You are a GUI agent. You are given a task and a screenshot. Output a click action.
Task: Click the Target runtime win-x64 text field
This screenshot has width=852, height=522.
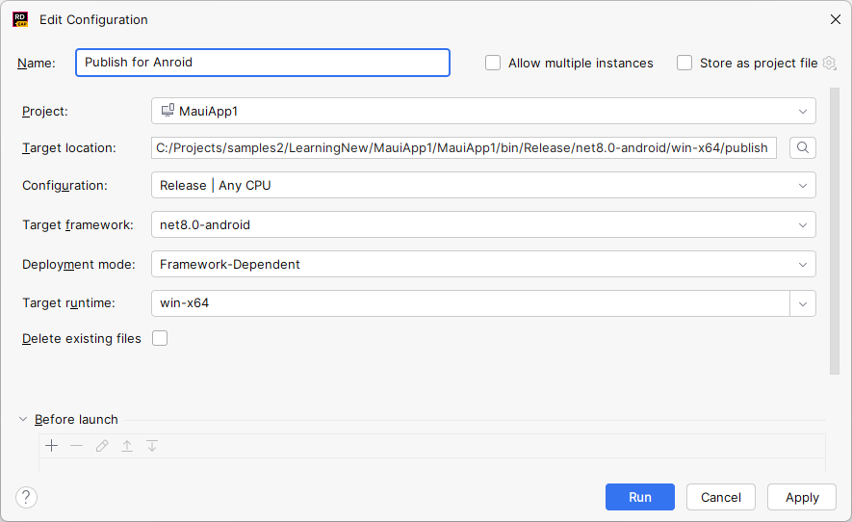coord(471,303)
